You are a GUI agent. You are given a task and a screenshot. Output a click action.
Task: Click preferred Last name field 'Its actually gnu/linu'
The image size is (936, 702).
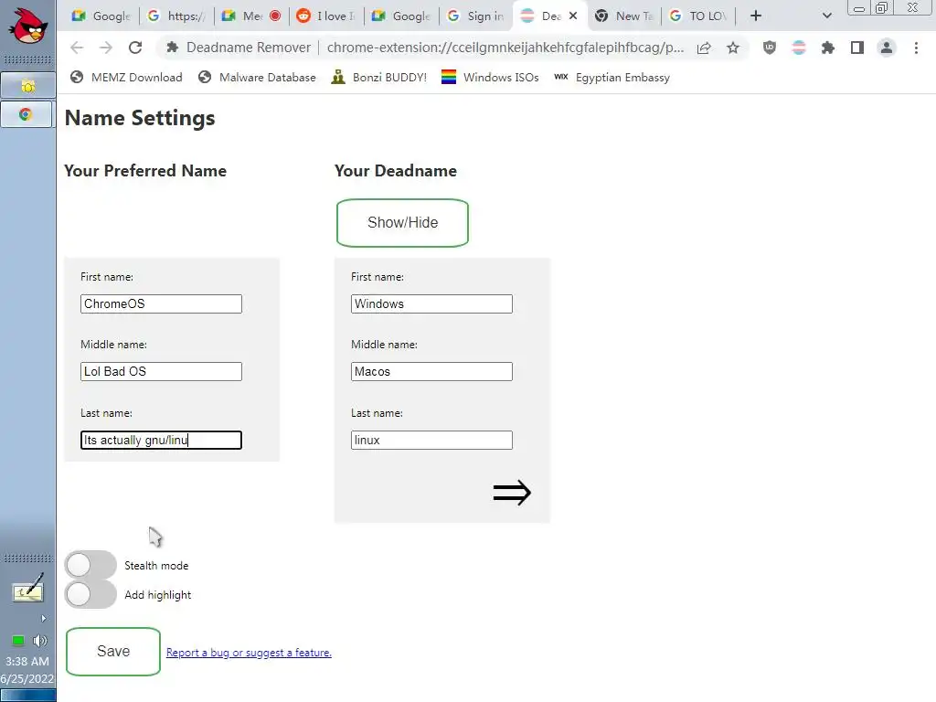point(161,440)
